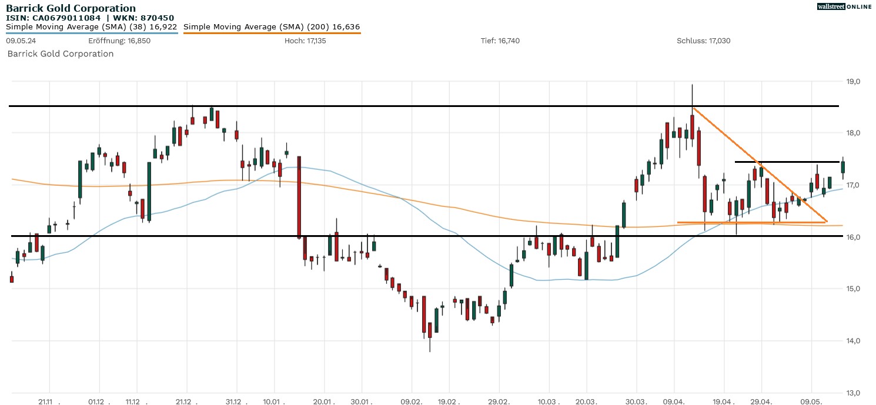
Task: Click the Tief: 16,740 value
Action: [500, 41]
